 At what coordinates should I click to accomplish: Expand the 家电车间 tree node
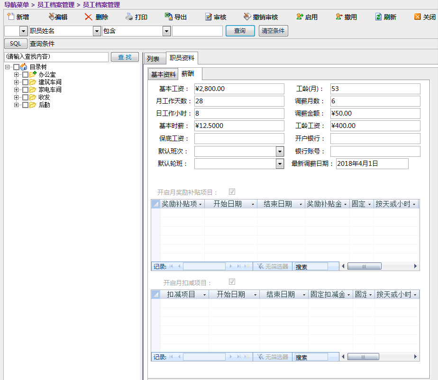point(16,90)
